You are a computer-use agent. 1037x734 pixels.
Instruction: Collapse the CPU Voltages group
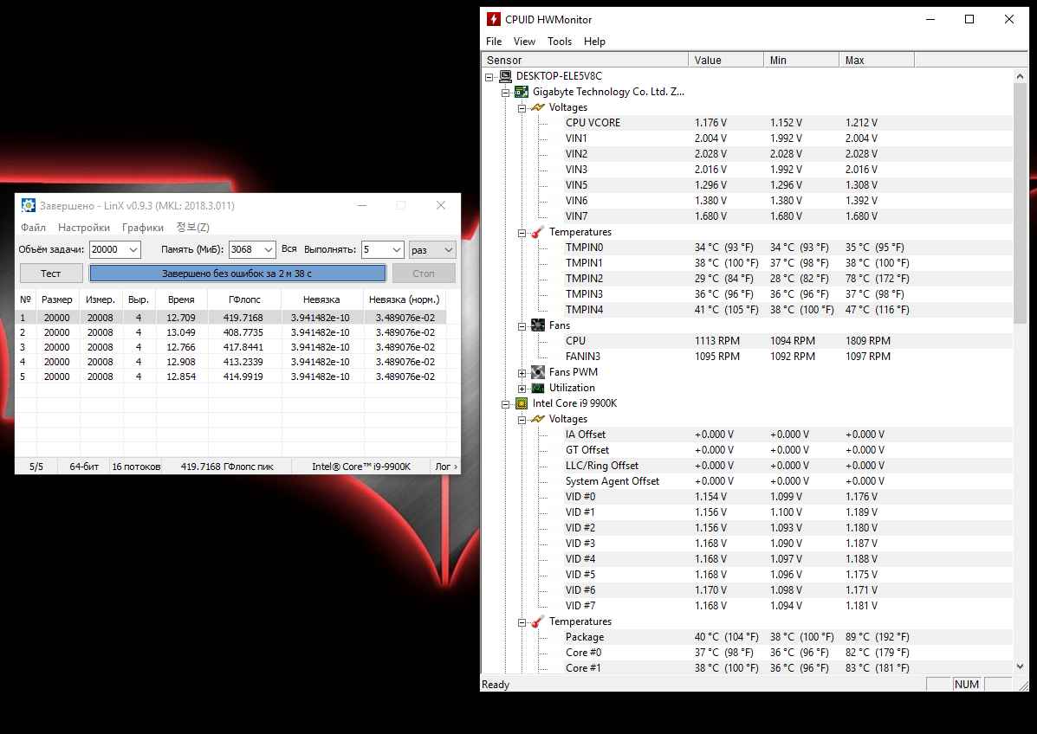522,420
